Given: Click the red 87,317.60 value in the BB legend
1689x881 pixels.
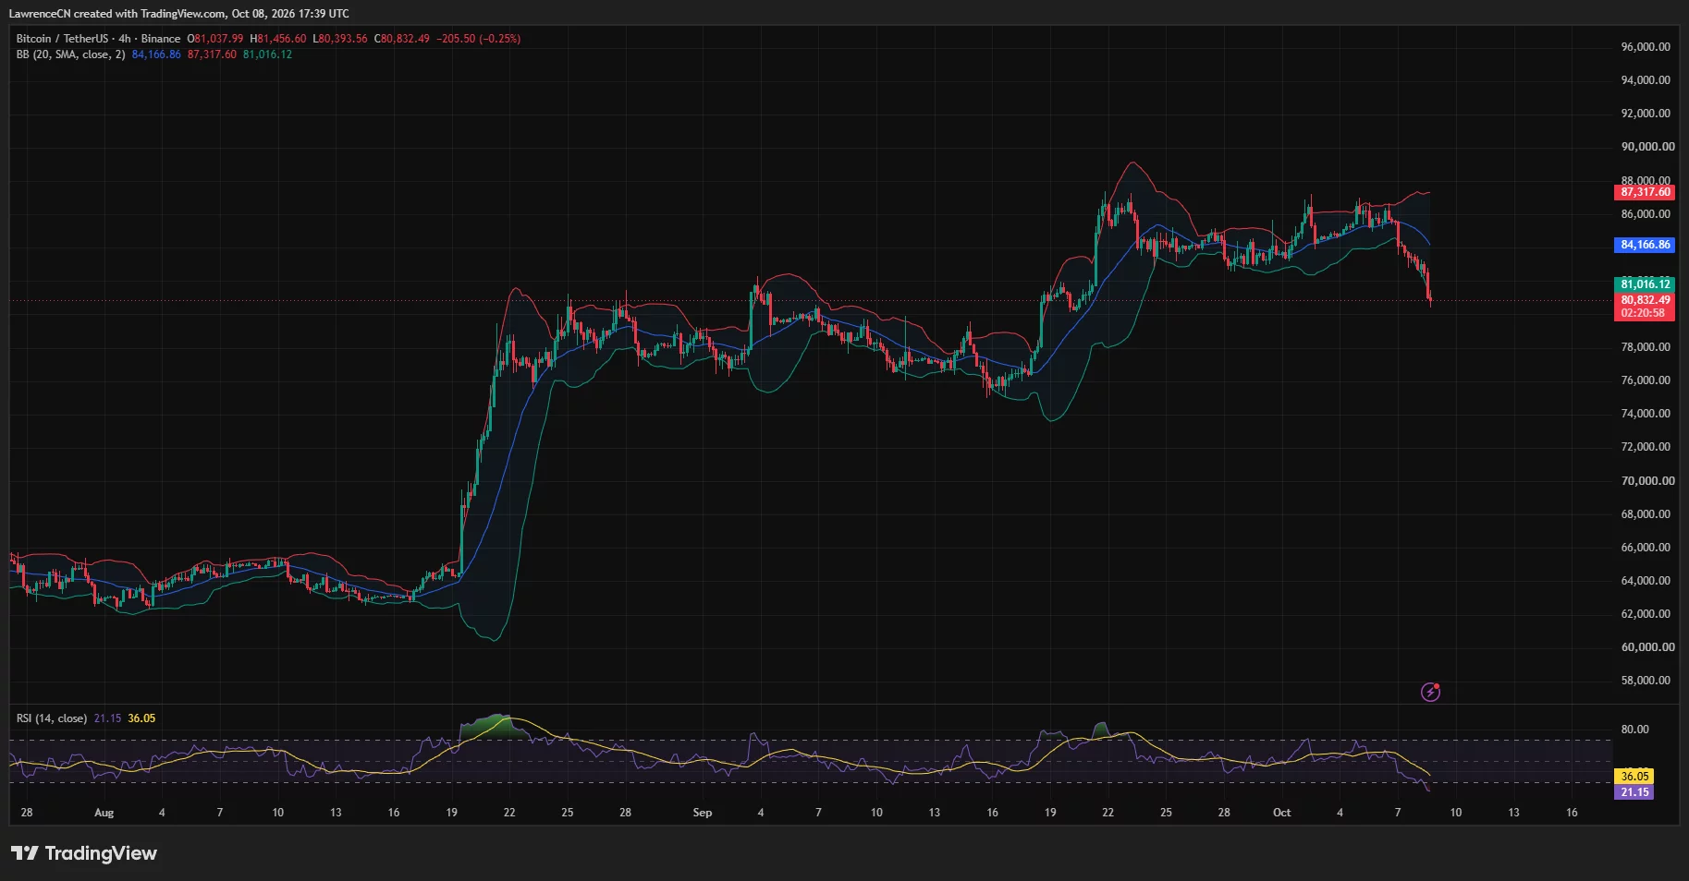Looking at the screenshot, I should [x=212, y=54].
